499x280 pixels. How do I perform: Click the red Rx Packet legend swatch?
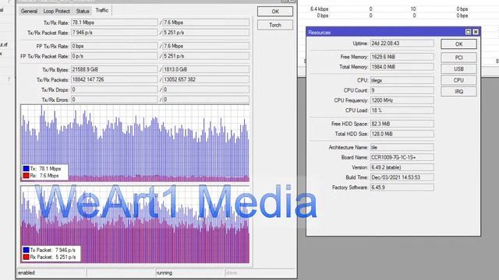(x=26, y=257)
